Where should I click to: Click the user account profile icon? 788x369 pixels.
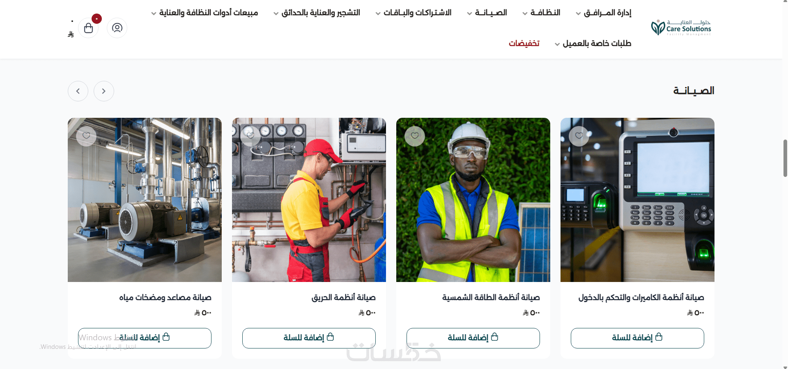tap(117, 28)
